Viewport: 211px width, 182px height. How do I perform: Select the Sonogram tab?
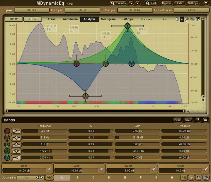tap(108, 19)
